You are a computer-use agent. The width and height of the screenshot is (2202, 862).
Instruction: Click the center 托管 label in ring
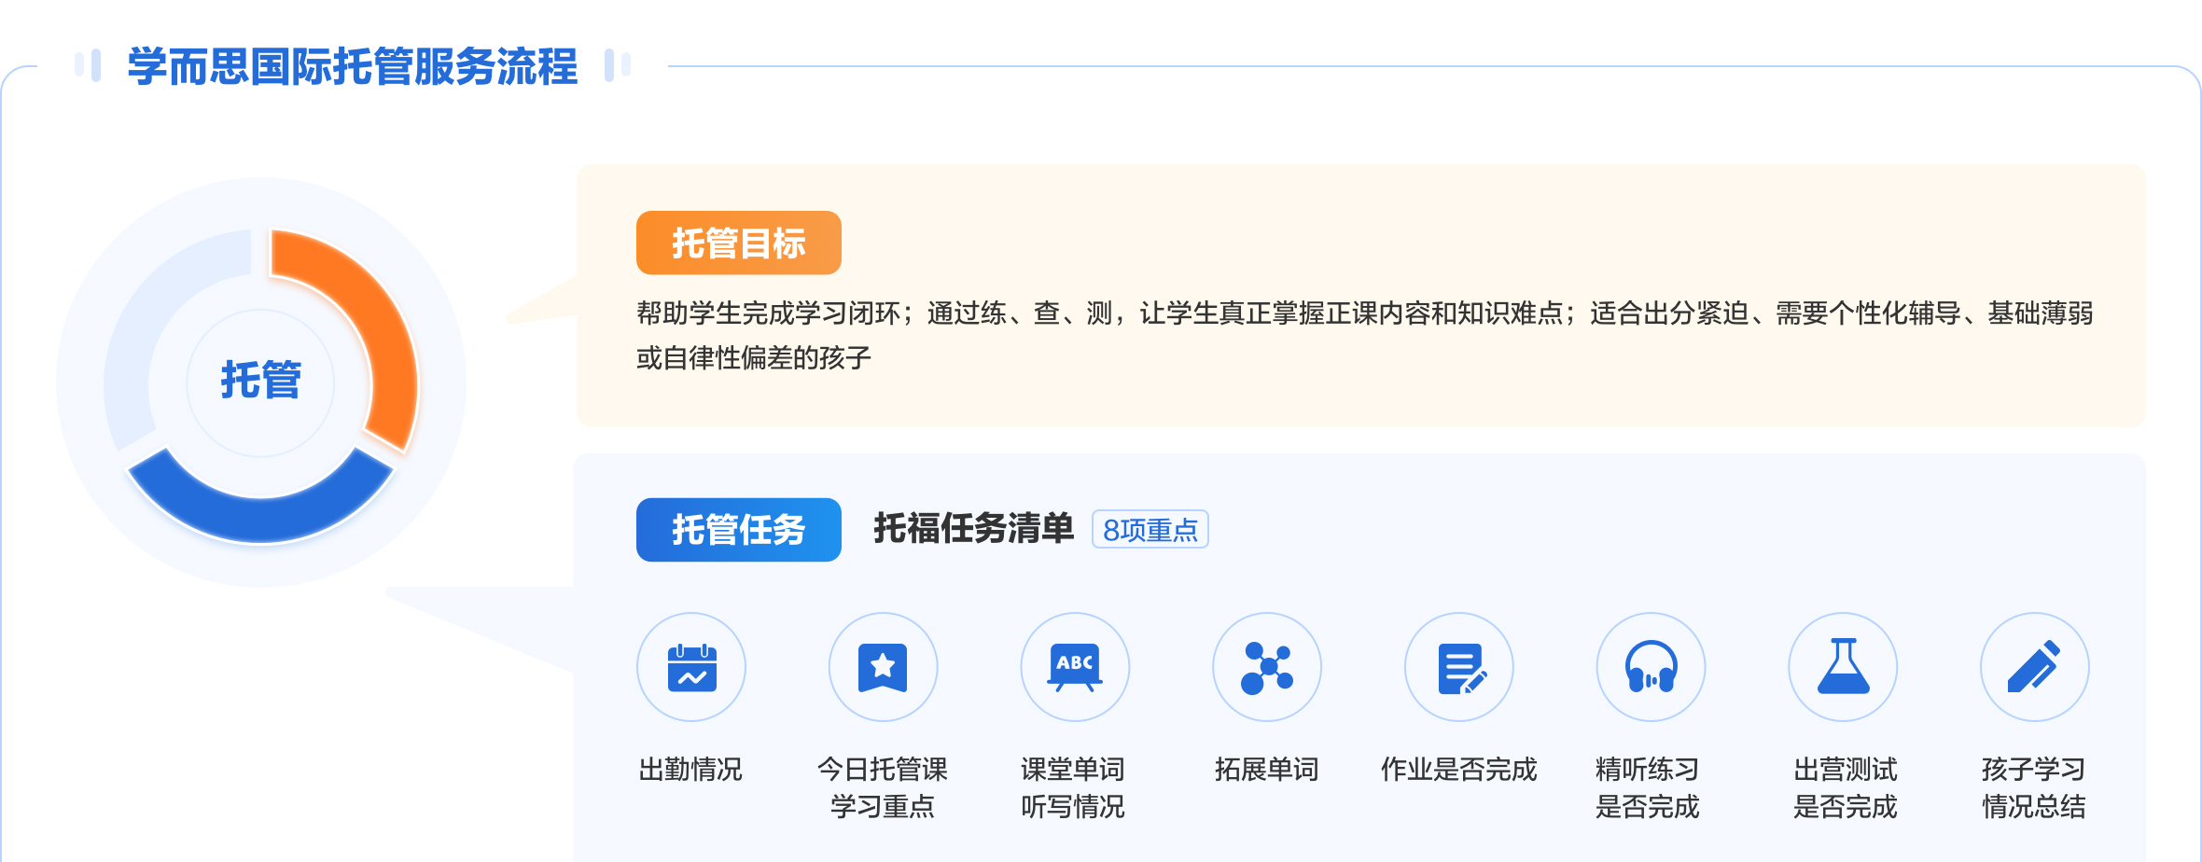tap(260, 381)
